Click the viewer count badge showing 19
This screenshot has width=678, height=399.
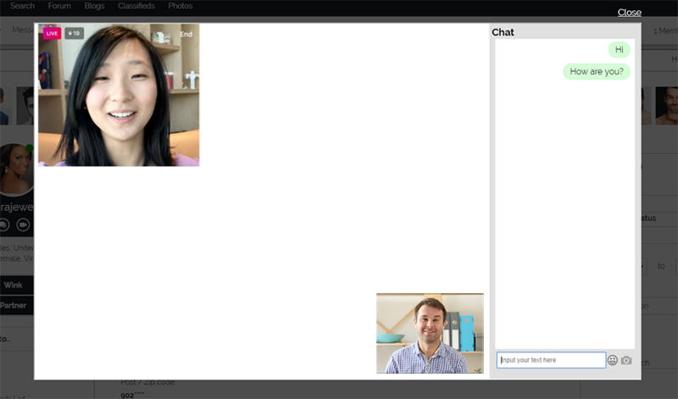74,33
